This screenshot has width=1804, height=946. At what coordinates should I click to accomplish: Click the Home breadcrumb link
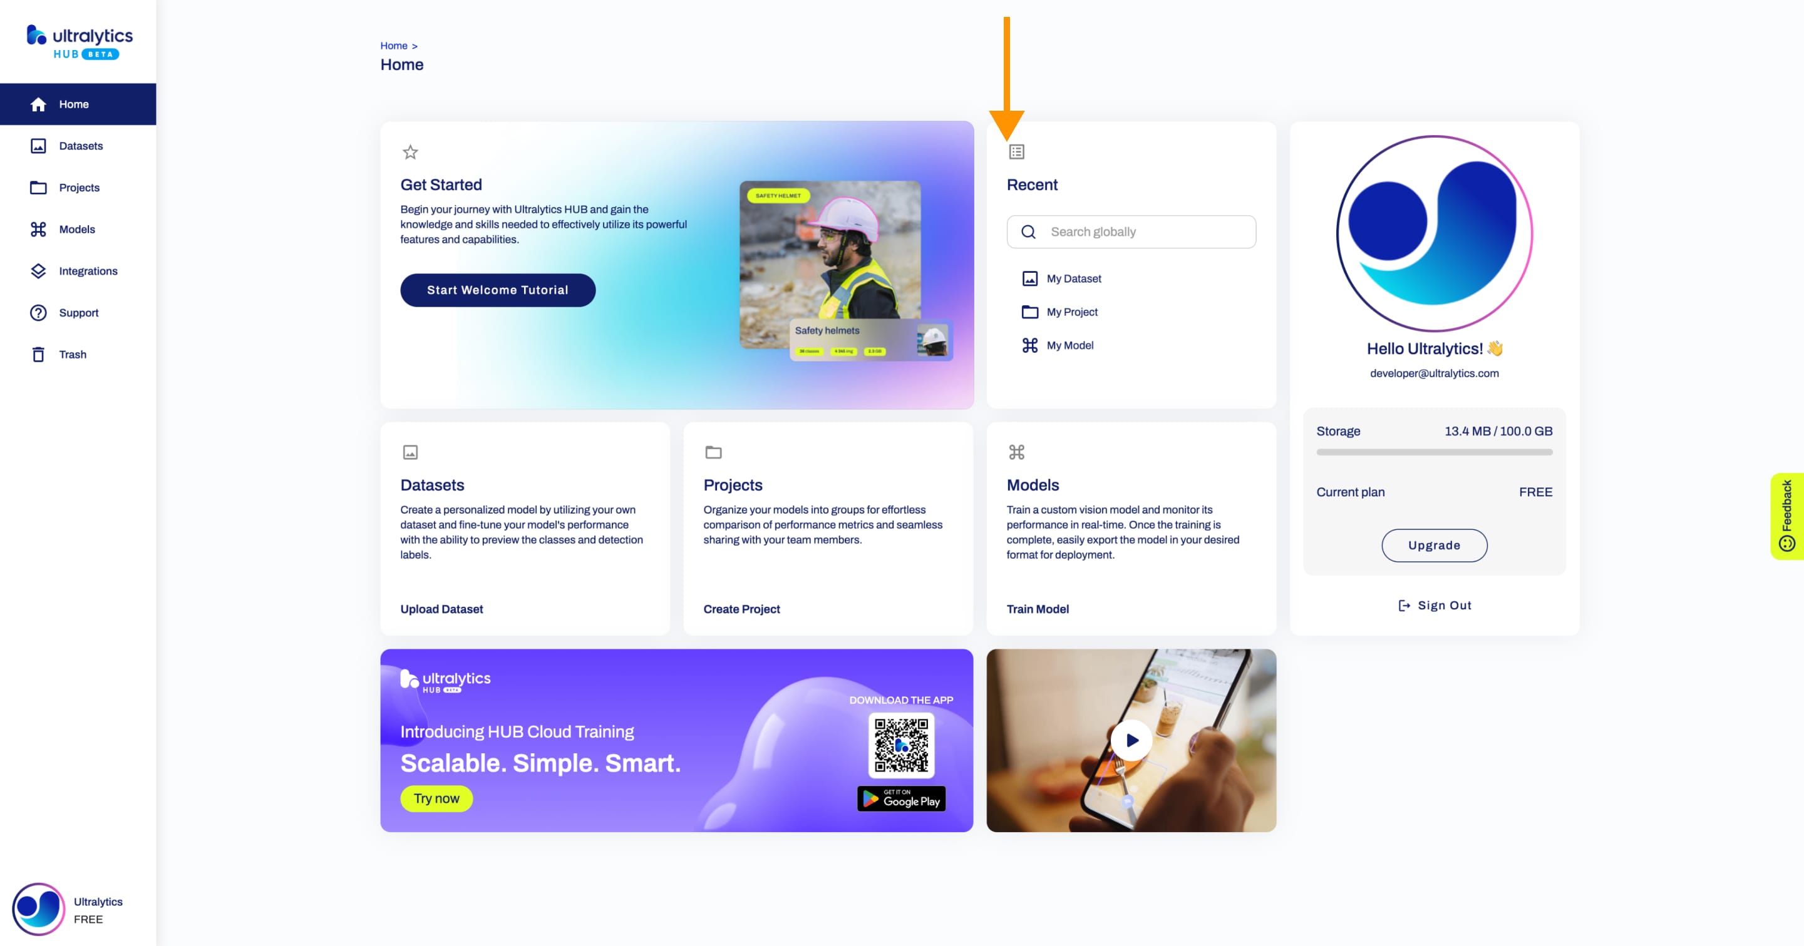(x=393, y=44)
